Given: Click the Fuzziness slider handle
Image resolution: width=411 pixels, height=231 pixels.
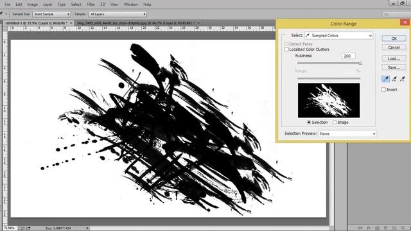Looking at the screenshot, I should [x=360, y=63].
